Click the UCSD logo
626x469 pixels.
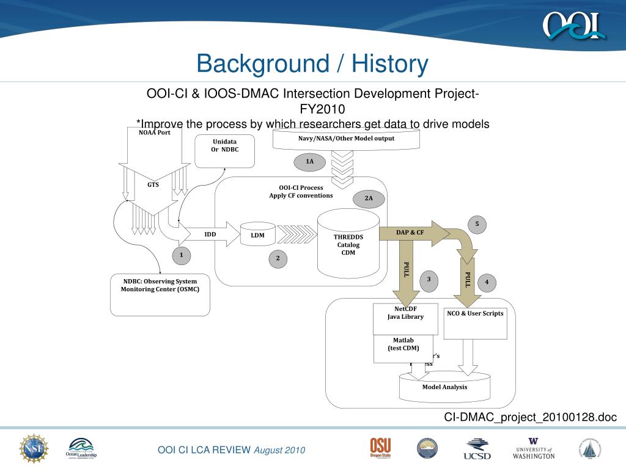point(477,449)
